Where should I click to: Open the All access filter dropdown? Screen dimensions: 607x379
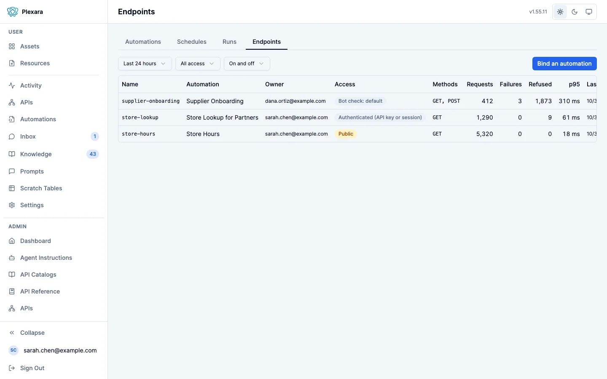198,64
